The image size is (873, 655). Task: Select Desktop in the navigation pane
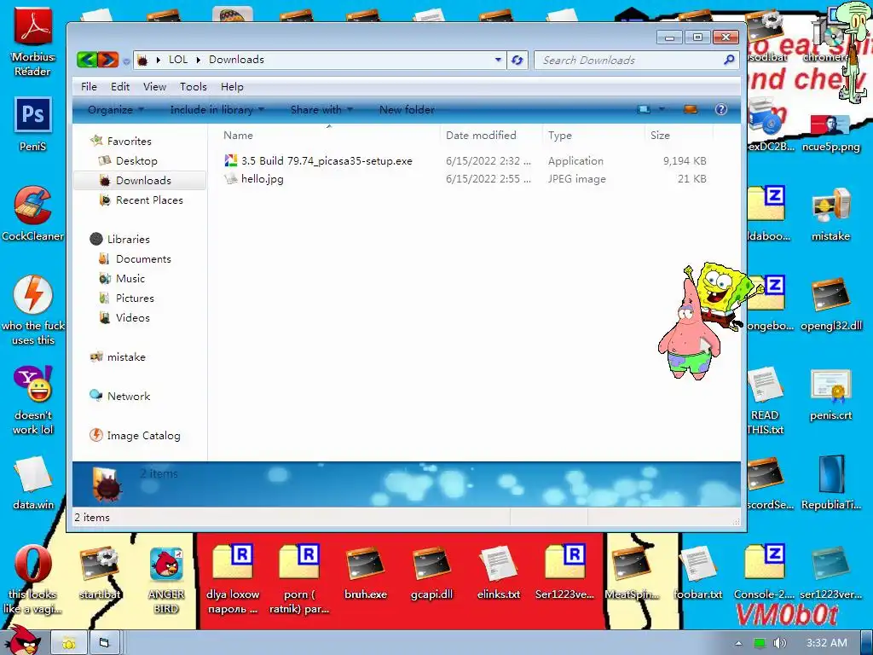[x=136, y=161]
